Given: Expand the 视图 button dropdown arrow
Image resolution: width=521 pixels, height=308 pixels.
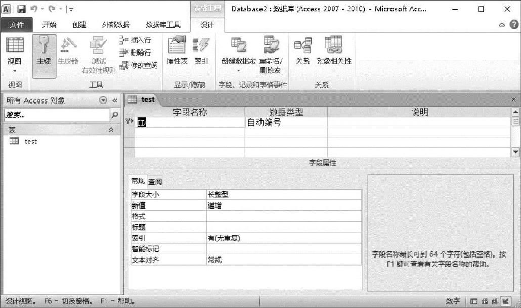Looking at the screenshot, I should [x=15, y=71].
